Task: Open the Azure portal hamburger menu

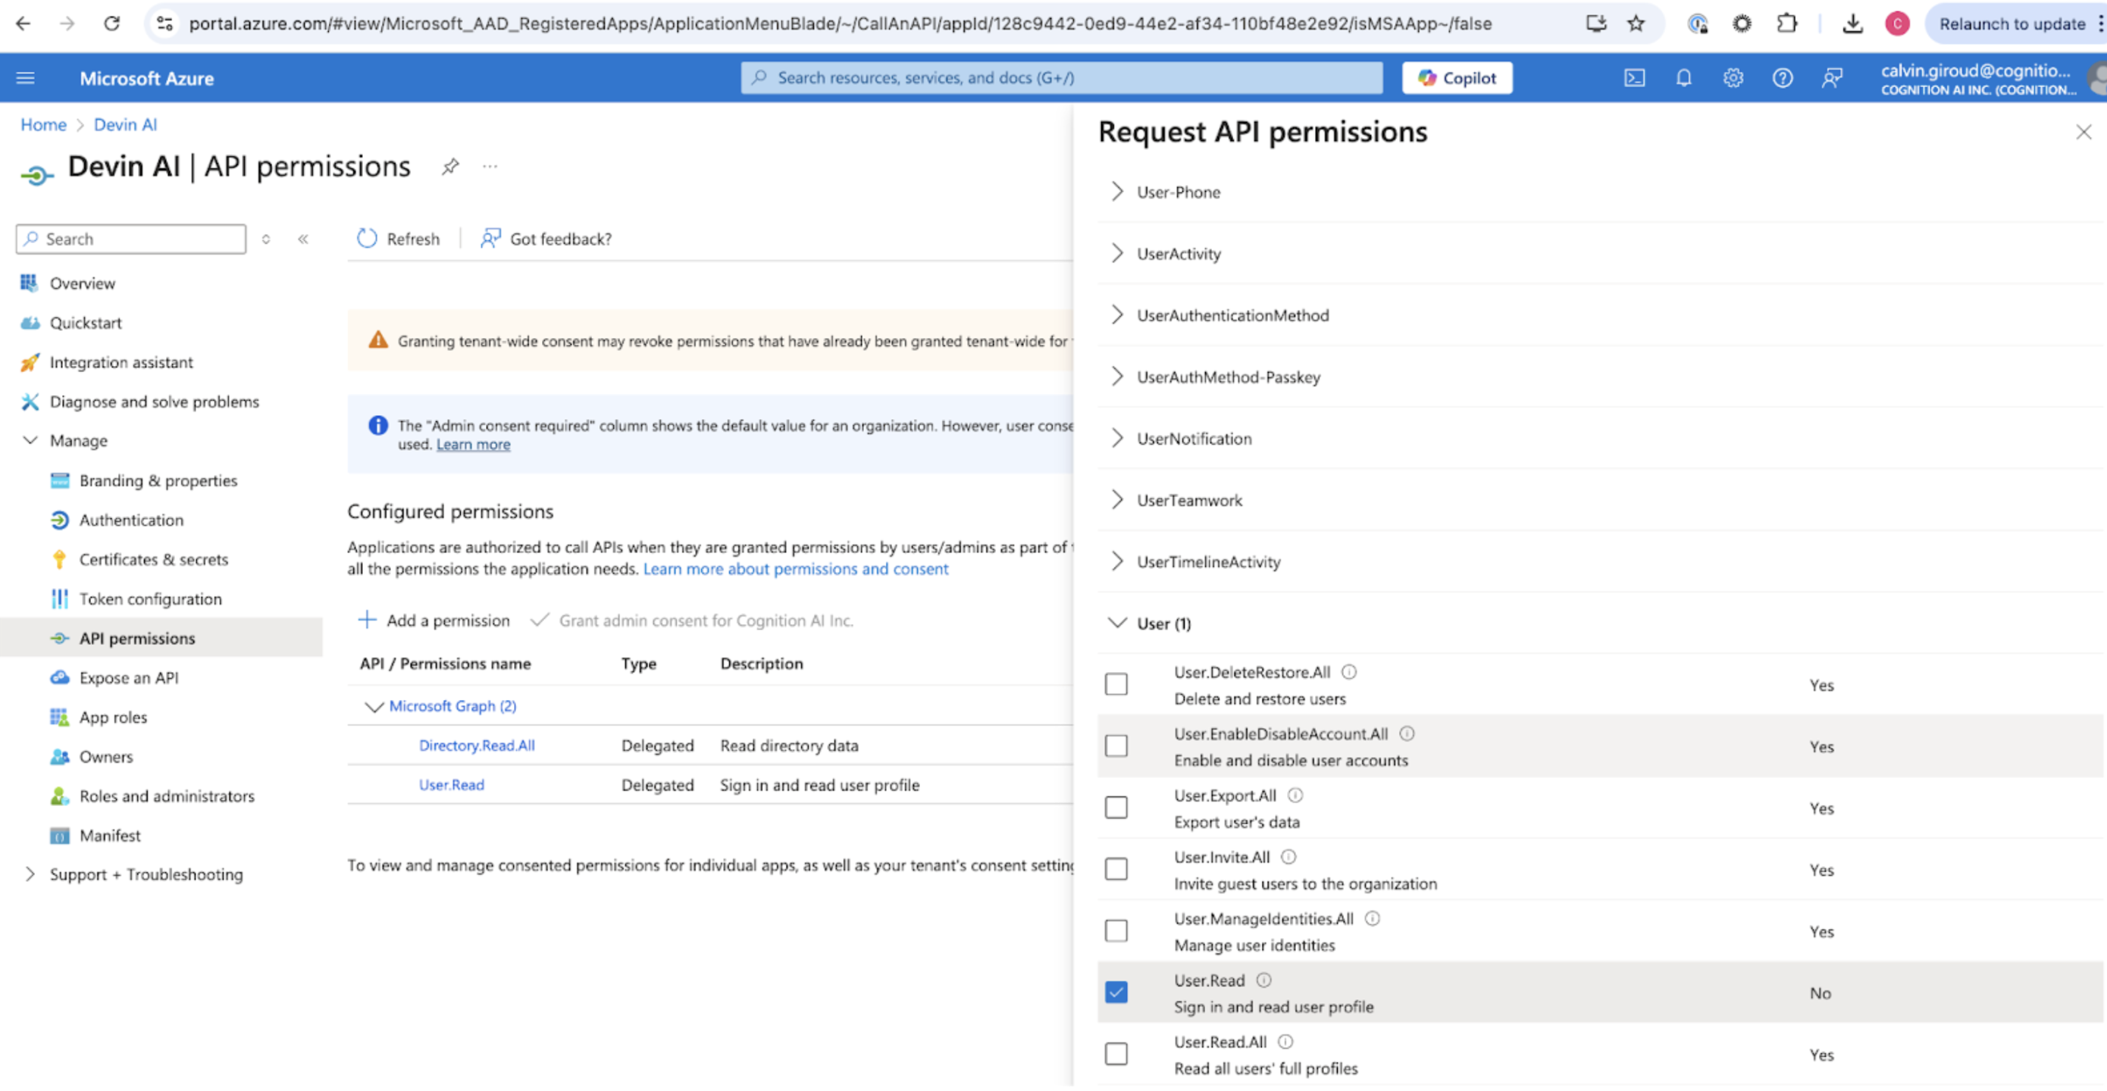Action: coord(25,78)
